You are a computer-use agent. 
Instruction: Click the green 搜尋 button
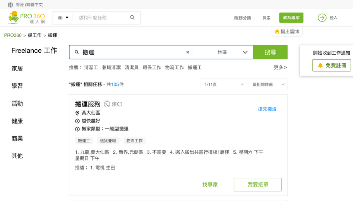coord(270,52)
